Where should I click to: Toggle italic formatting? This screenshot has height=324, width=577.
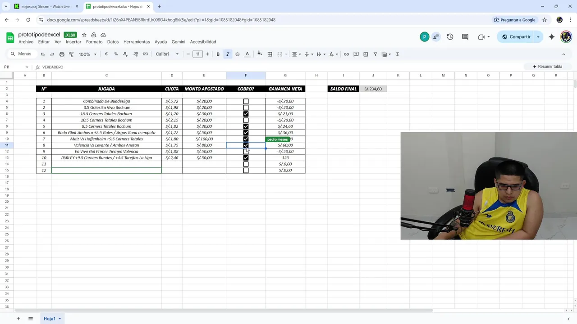point(228,54)
